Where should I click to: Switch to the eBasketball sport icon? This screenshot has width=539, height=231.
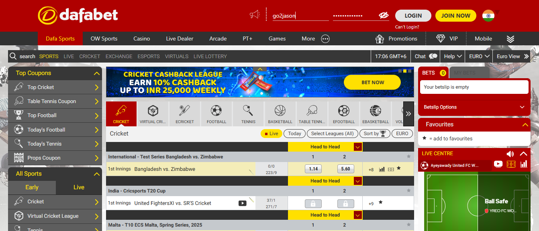click(x=375, y=113)
